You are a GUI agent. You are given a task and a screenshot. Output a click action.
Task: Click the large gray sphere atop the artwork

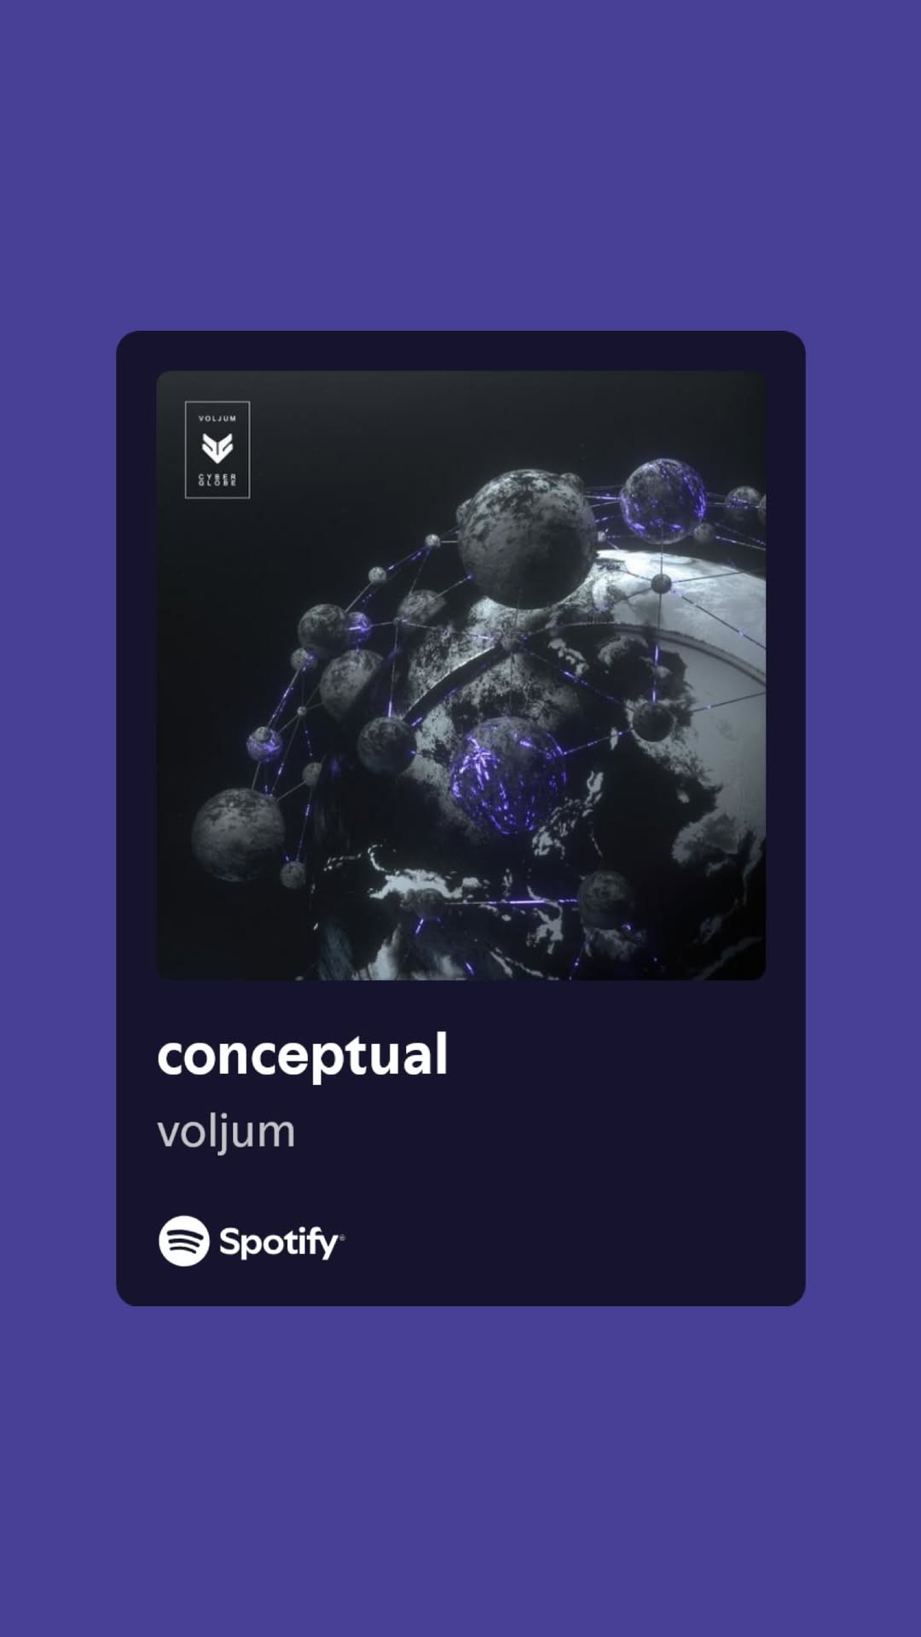point(527,538)
